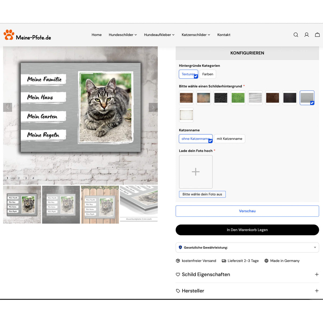This screenshot has width=323, height=323.
Task: Jump to slide 3 indicator
Action: [x=26, y=178]
